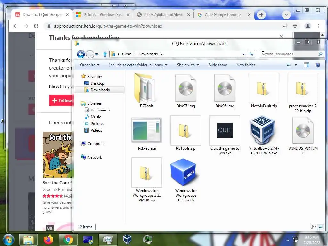Open Pictures library
Viewport: 328px width, 246px height.
[x=97, y=124]
